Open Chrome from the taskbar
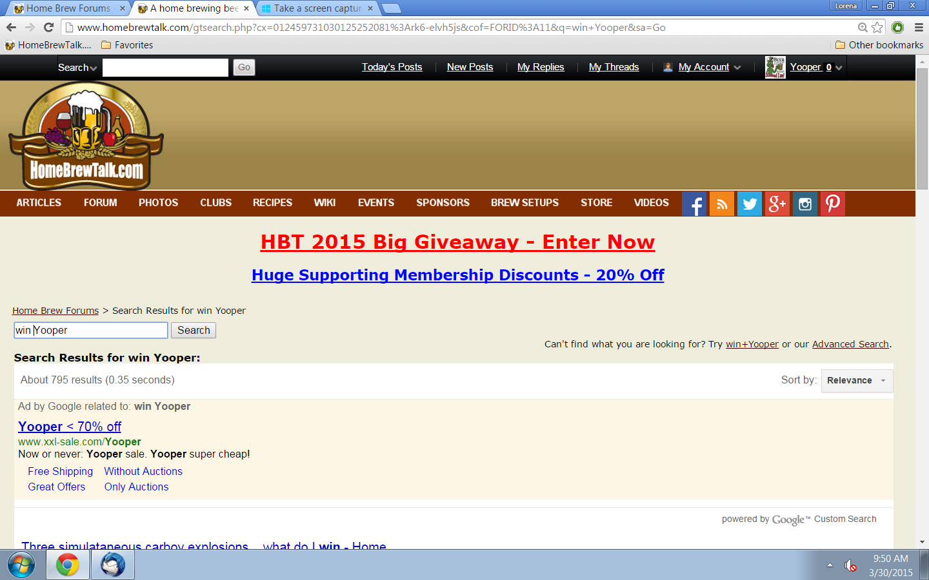This screenshot has width=929, height=580. pyautogui.click(x=68, y=565)
